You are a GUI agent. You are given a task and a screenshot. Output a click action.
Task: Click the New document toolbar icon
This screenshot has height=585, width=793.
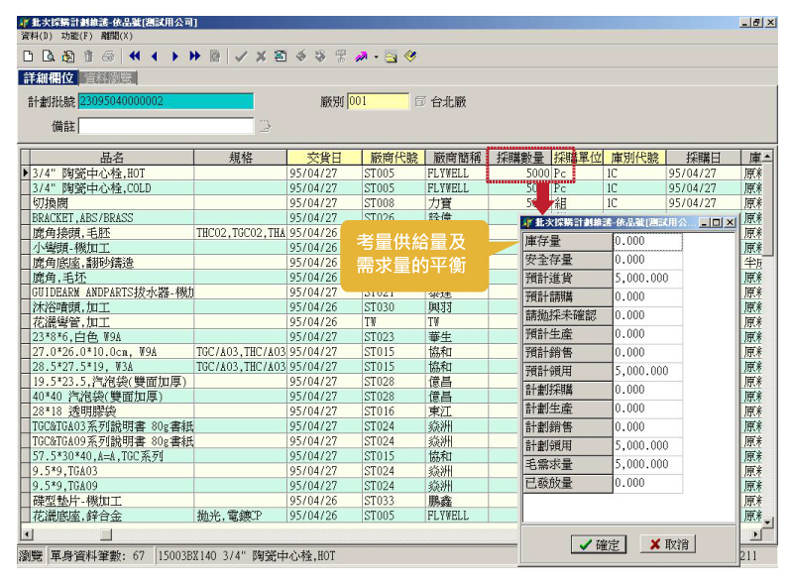point(28,57)
